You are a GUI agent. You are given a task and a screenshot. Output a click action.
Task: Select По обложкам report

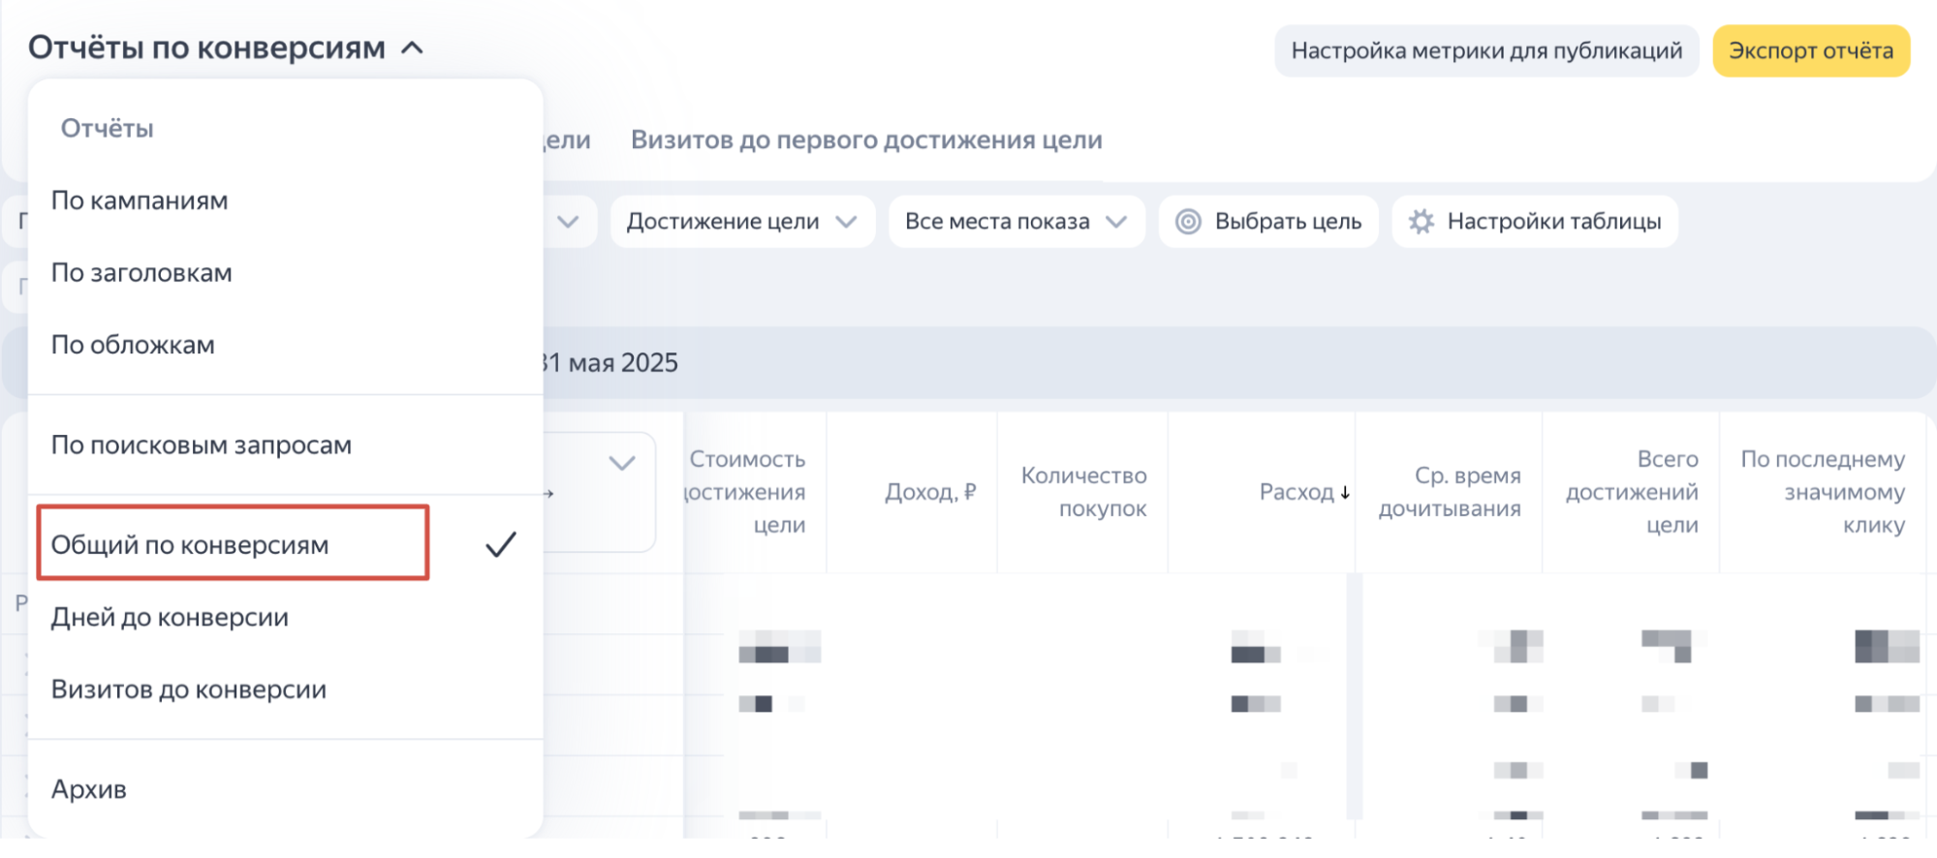tap(285, 345)
